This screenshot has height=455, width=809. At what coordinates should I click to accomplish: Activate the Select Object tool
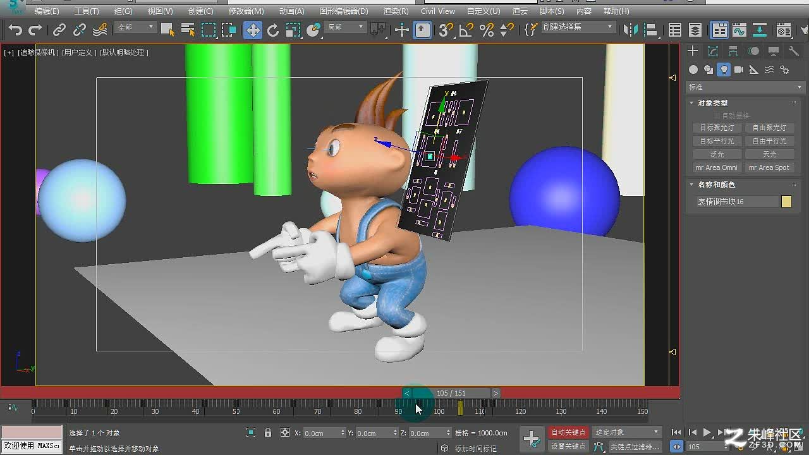[167, 30]
